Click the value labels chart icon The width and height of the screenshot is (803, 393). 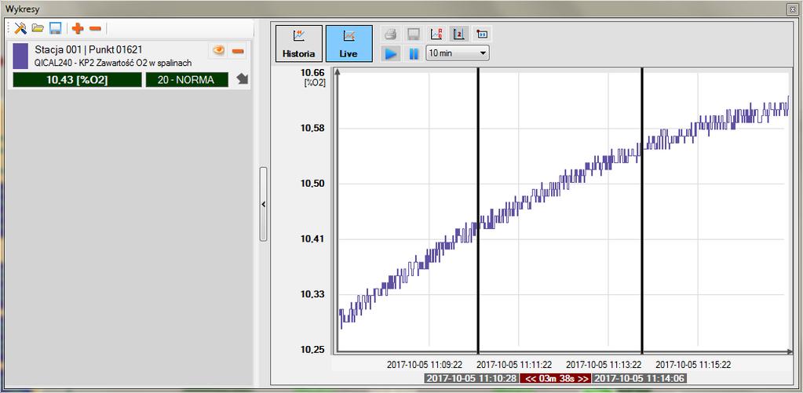click(481, 35)
